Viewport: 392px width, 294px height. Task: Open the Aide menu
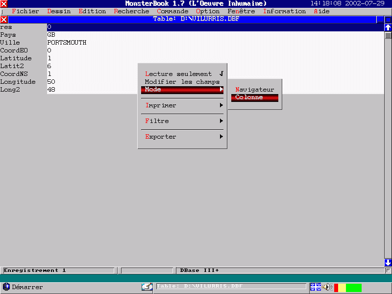click(321, 11)
